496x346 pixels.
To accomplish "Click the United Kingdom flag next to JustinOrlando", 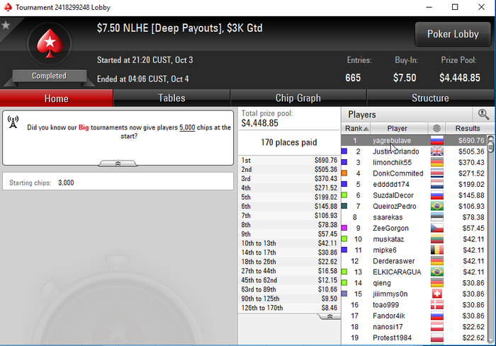I will pyautogui.click(x=437, y=151).
